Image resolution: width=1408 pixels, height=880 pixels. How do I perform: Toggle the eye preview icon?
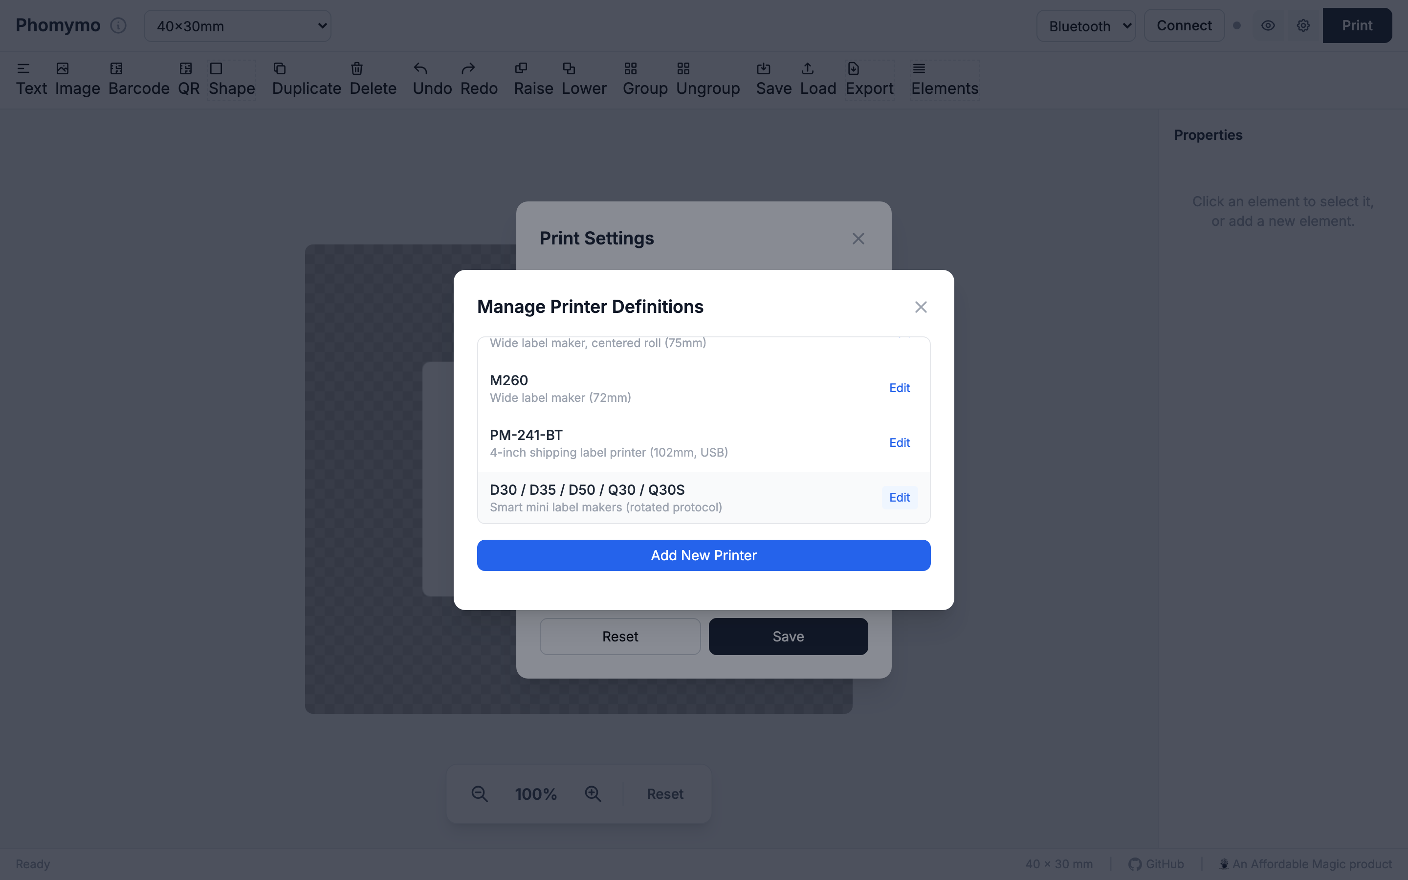tap(1268, 25)
